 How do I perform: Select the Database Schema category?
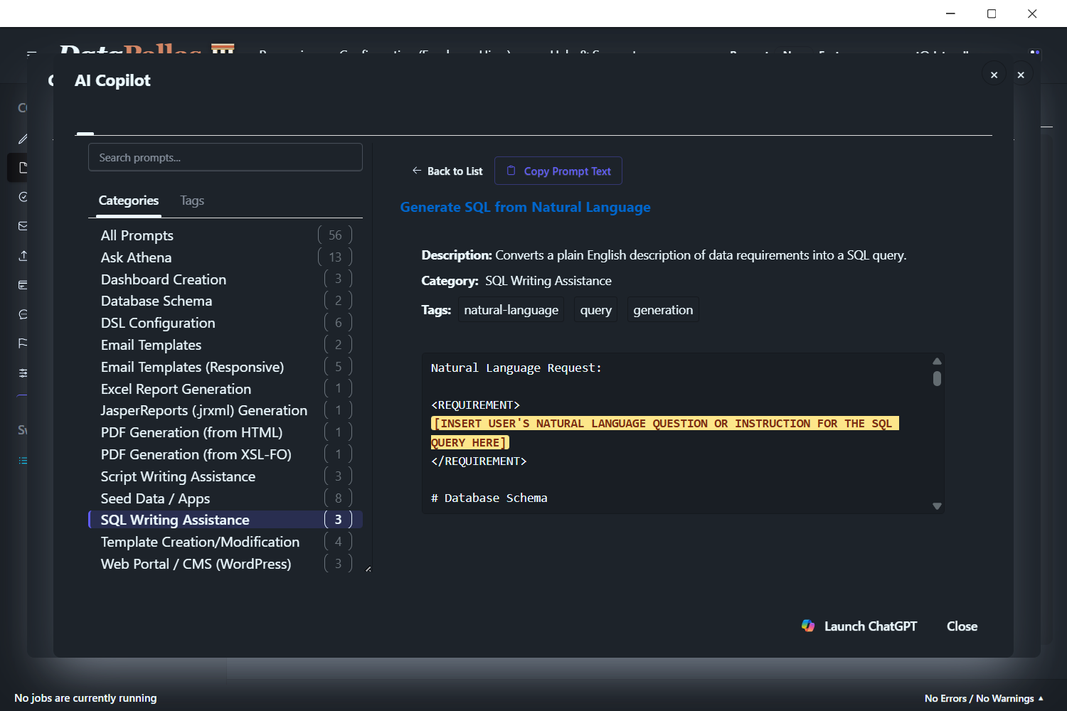coord(225,301)
